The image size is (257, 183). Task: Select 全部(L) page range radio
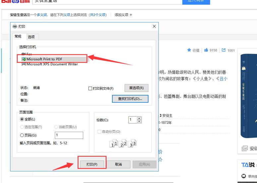[x=22, y=119]
